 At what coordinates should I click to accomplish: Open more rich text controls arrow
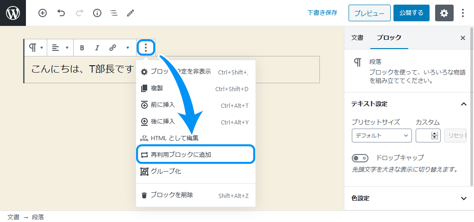pyautogui.click(x=128, y=48)
